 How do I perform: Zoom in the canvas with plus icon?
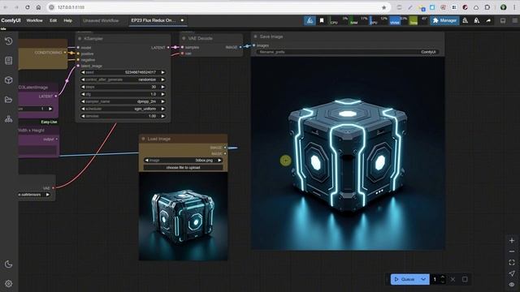coord(512,241)
